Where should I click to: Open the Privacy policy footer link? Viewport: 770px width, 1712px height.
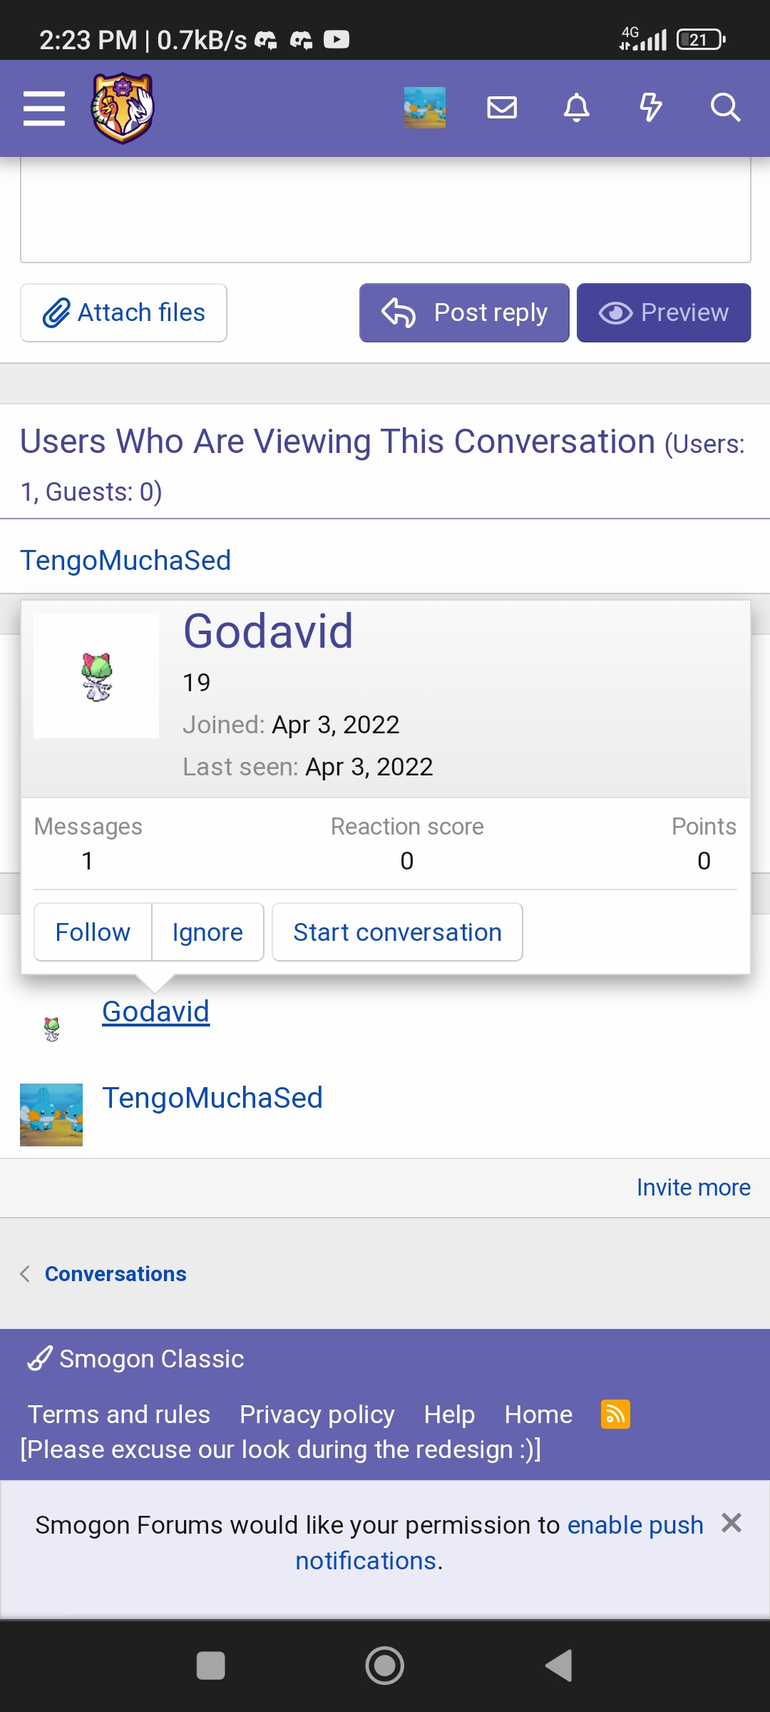[317, 1415]
